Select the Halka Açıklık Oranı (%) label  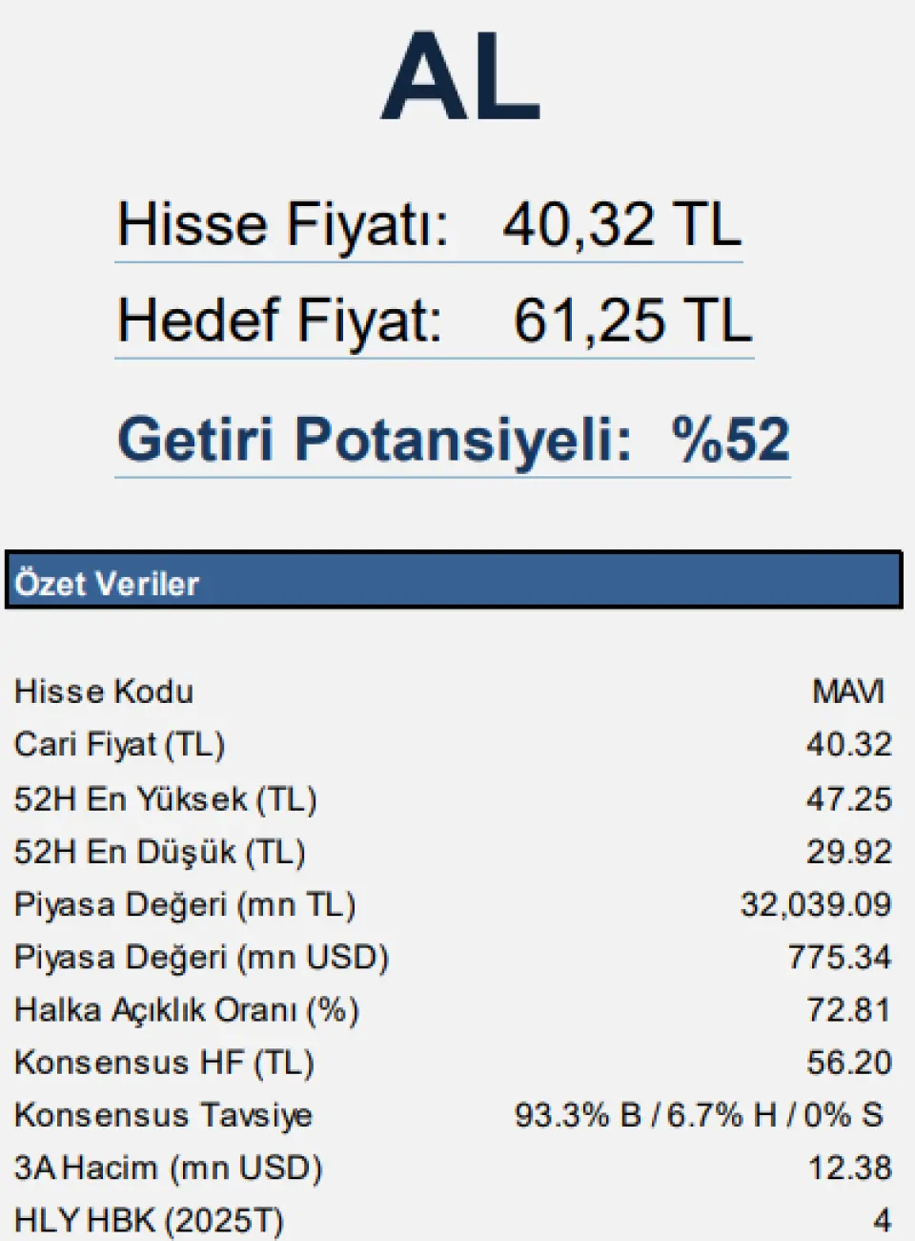(x=187, y=1009)
